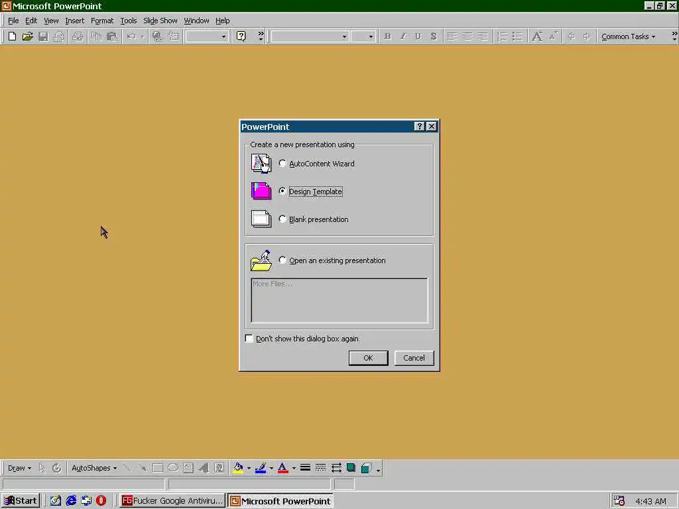Apply the red Font Color A
This screenshot has width=679, height=509.
pyautogui.click(x=282, y=468)
